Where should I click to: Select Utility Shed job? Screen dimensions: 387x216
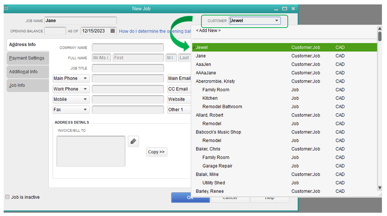[x=285, y=183]
